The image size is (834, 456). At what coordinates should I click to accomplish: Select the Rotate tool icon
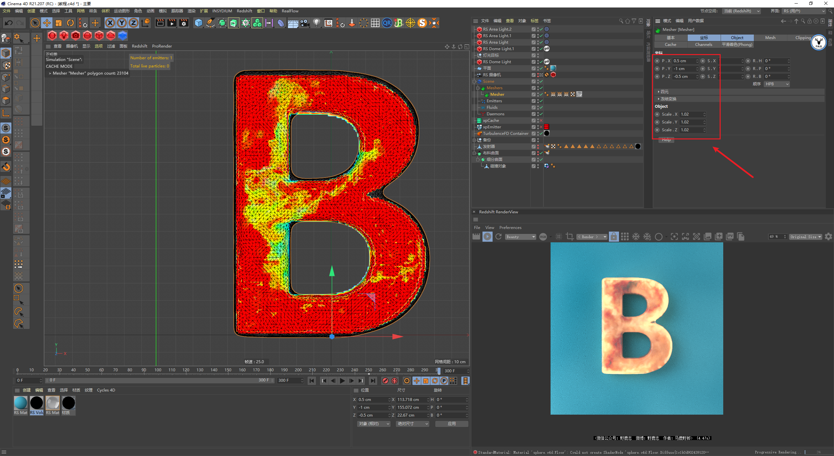point(70,23)
